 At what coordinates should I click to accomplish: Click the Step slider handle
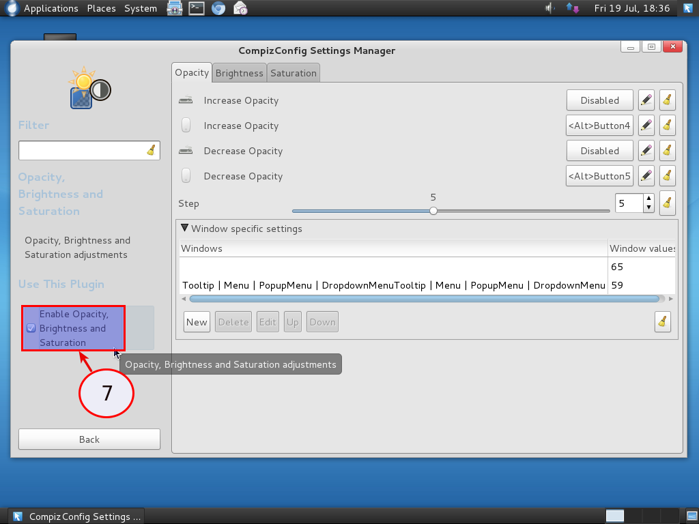pos(433,211)
